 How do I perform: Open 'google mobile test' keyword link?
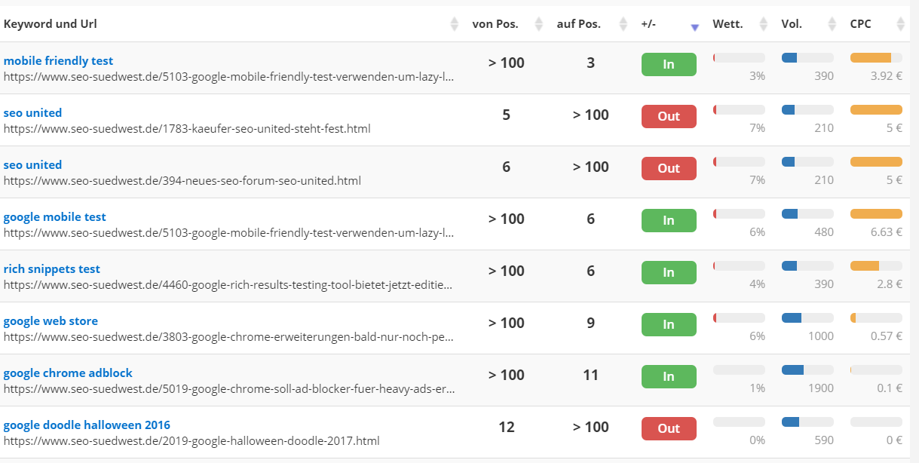[x=54, y=217]
